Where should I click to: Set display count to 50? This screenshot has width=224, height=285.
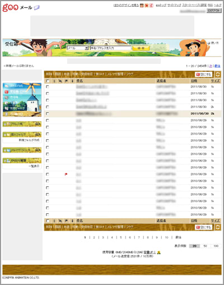pos(205,246)
